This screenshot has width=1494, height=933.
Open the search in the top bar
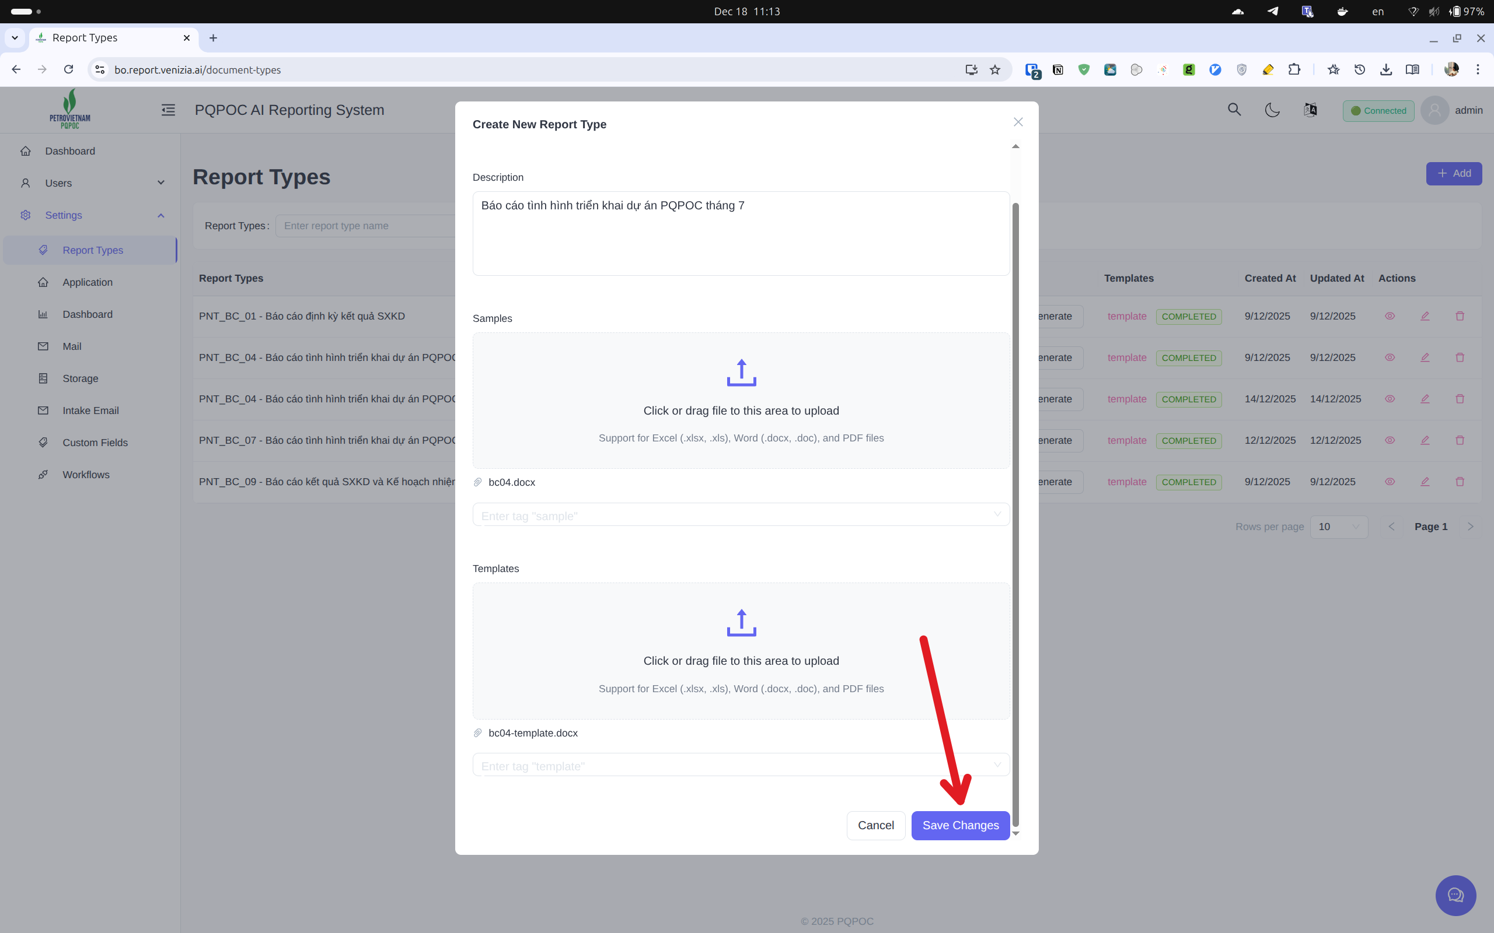pos(1234,109)
